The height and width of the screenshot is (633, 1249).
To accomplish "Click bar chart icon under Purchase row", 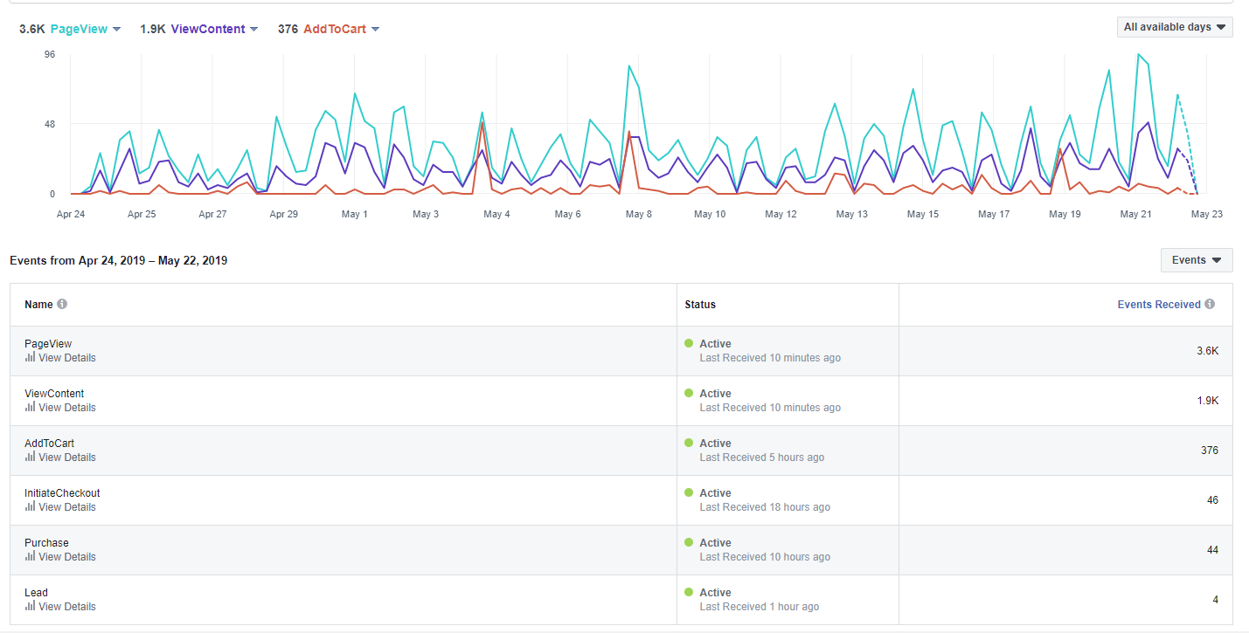I will (30, 556).
